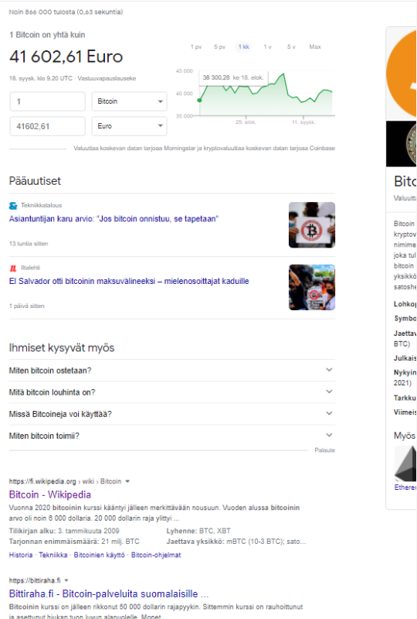Screen dimensions: 417x619
Task: Click the orange Bitcoin logo image
Action: point(402,74)
